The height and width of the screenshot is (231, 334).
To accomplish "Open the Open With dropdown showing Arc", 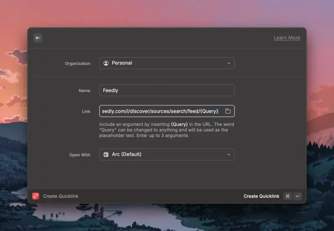I will [x=167, y=154].
